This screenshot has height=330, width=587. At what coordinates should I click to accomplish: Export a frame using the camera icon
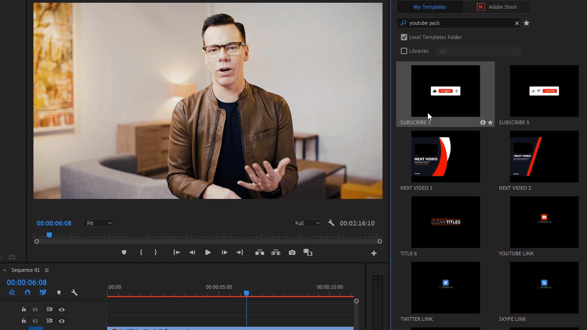click(x=292, y=252)
